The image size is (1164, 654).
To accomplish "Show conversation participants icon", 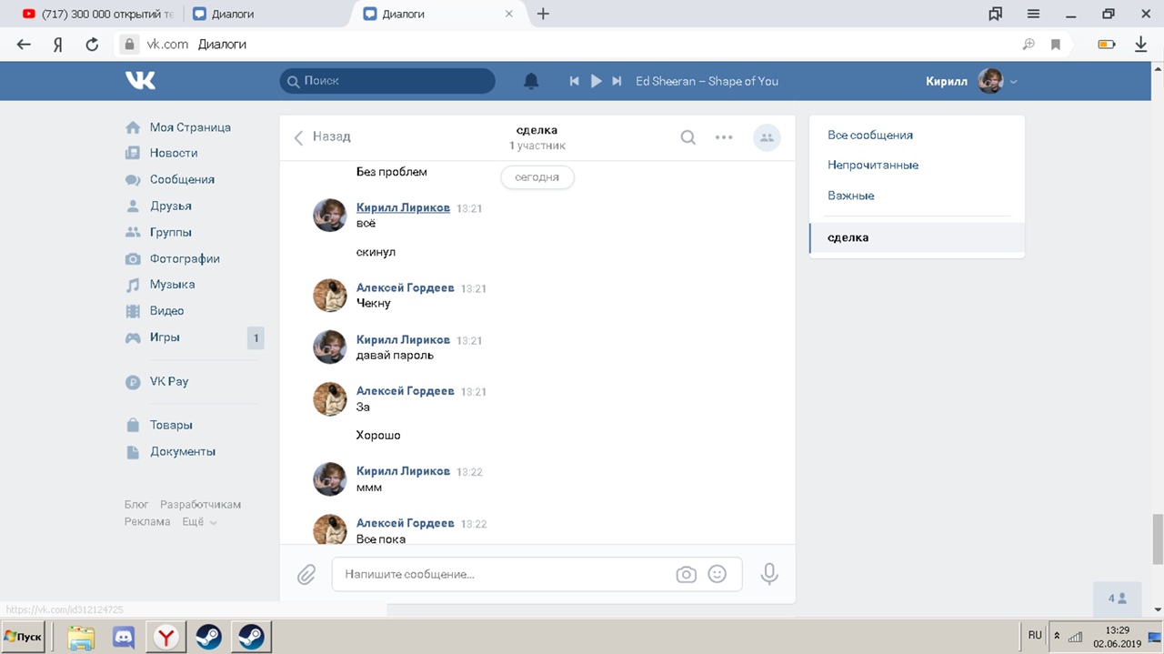I will click(767, 137).
